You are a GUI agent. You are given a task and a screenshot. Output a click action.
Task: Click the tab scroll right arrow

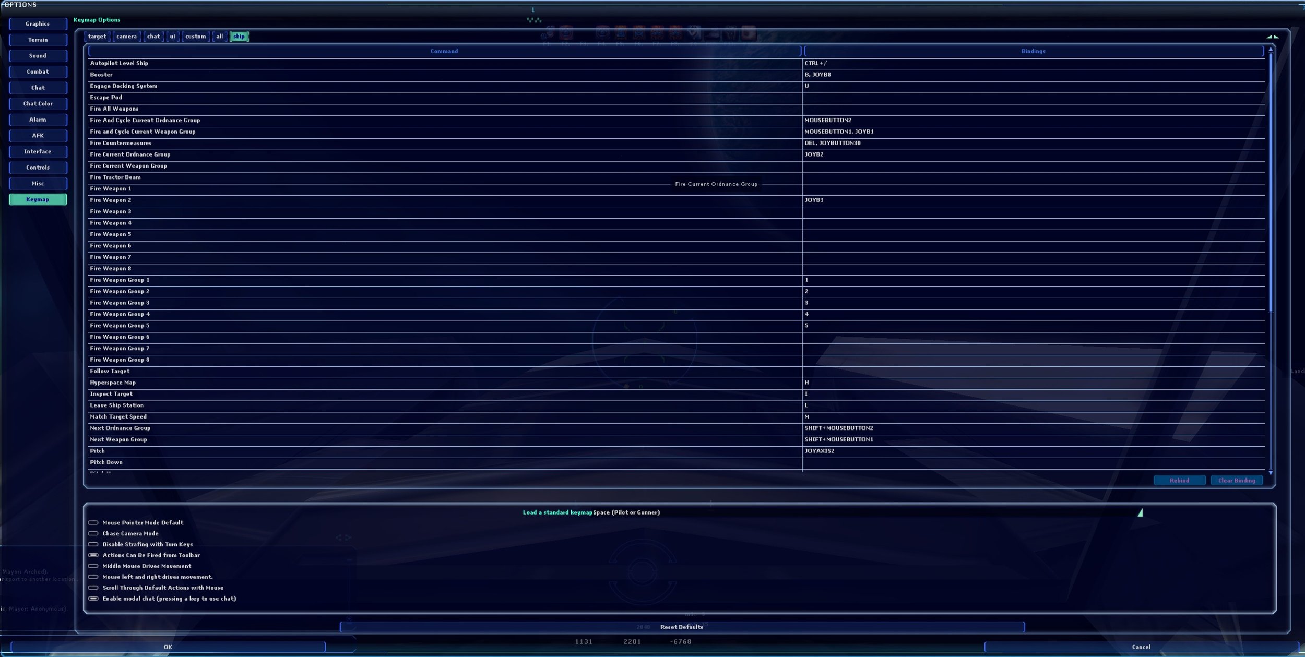[1276, 37]
